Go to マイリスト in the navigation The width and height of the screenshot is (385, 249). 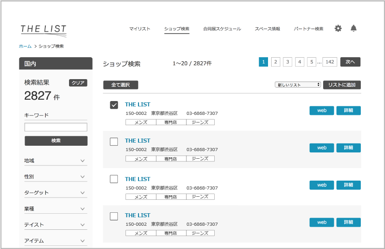(x=140, y=29)
